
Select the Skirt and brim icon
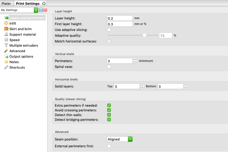point(6,29)
